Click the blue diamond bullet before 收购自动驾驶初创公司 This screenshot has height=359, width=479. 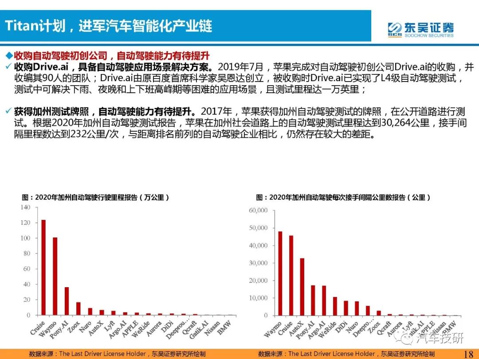click(x=9, y=55)
